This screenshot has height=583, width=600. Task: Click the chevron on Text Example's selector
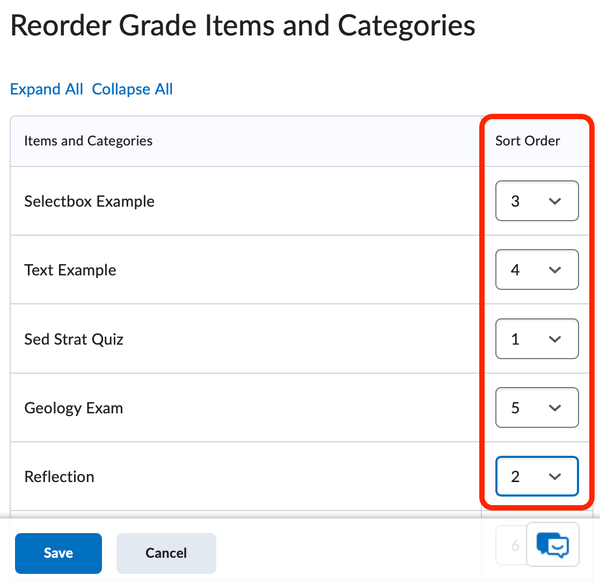coord(556,269)
